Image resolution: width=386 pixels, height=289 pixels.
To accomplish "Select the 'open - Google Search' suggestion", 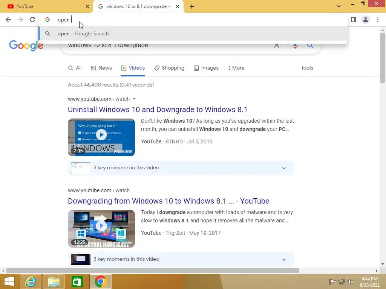I will 193,33.
